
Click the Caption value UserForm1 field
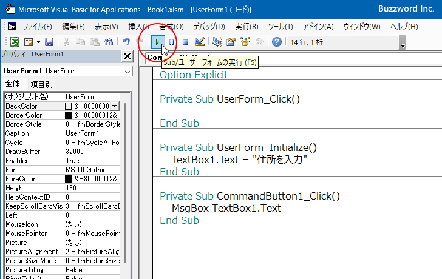click(92, 133)
